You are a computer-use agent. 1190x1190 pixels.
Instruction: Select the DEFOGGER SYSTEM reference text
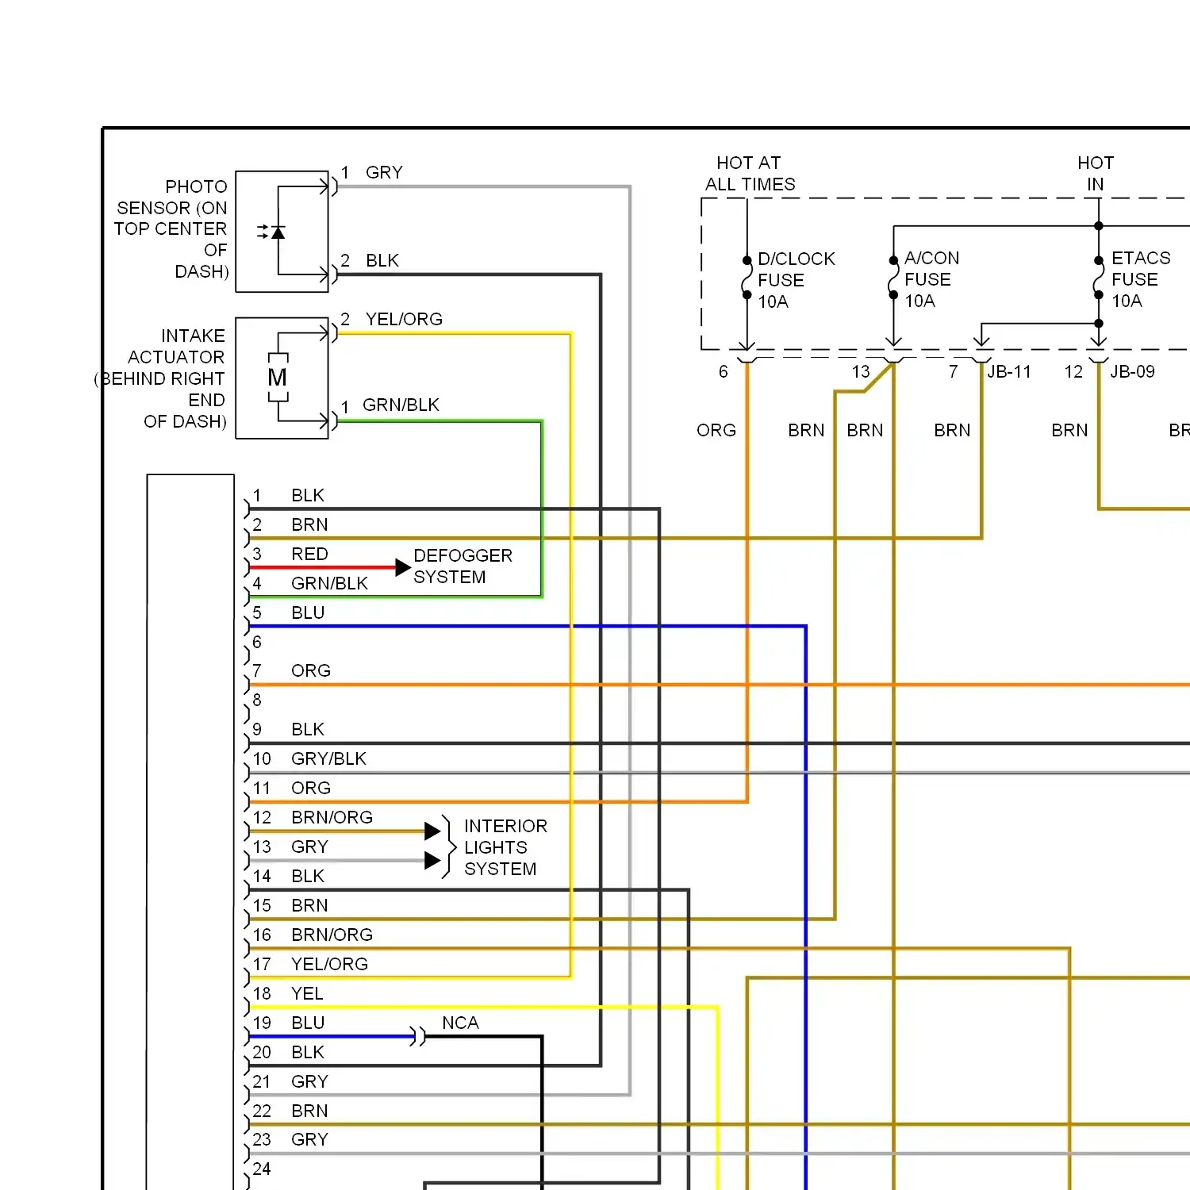pyautogui.click(x=463, y=566)
